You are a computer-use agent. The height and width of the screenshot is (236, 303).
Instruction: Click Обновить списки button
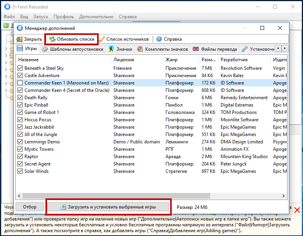tap(72, 39)
